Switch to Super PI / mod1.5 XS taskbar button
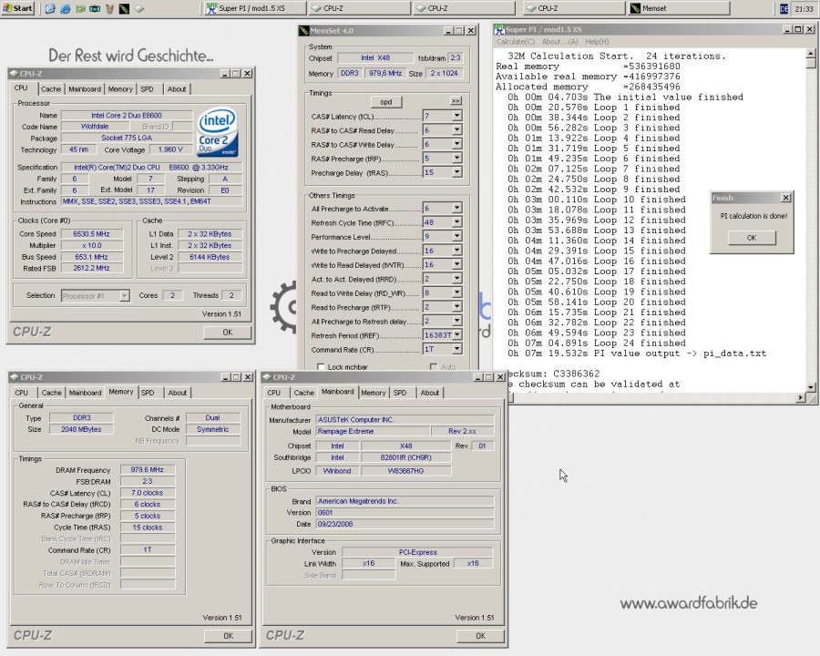Screen dimensions: 820x656 coord(253,8)
